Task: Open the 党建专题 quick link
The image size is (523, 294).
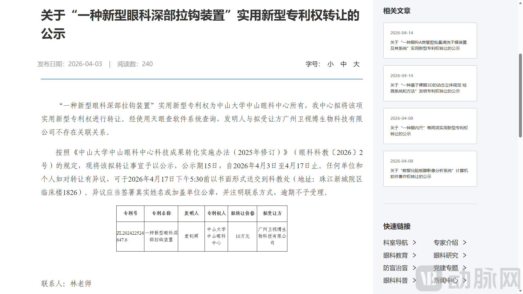Action: (x=446, y=268)
